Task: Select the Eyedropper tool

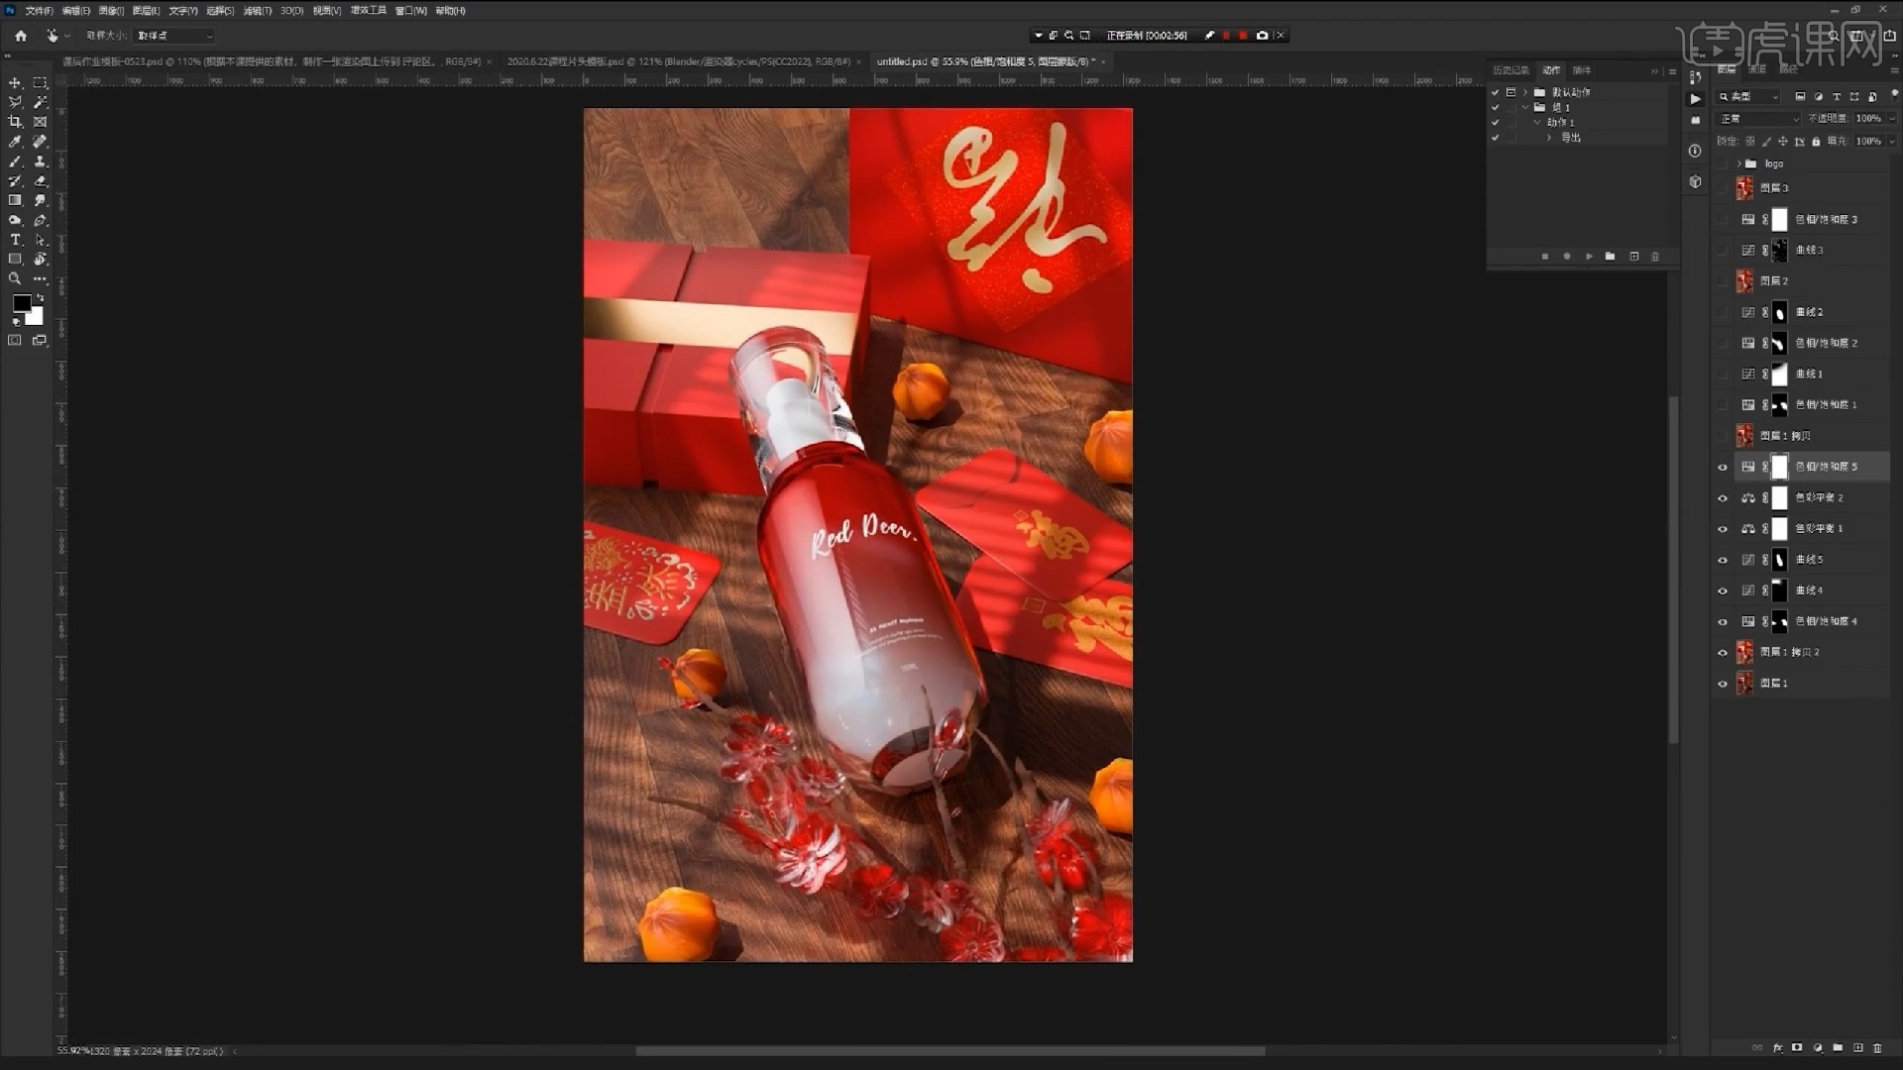Action: click(x=15, y=142)
